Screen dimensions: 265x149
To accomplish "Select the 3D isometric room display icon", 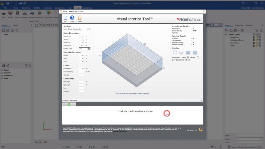I will [x=181, y=53].
